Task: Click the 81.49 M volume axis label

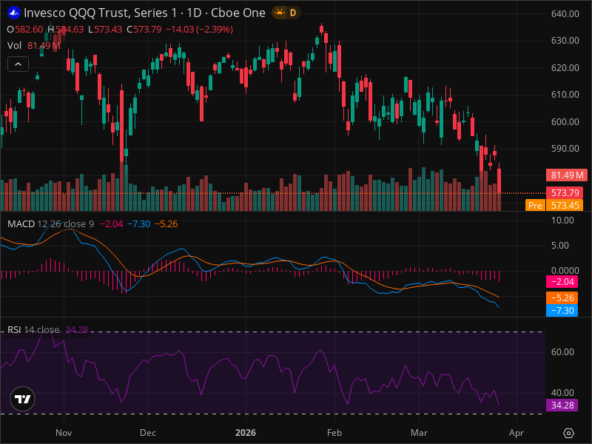Action: tap(567, 175)
